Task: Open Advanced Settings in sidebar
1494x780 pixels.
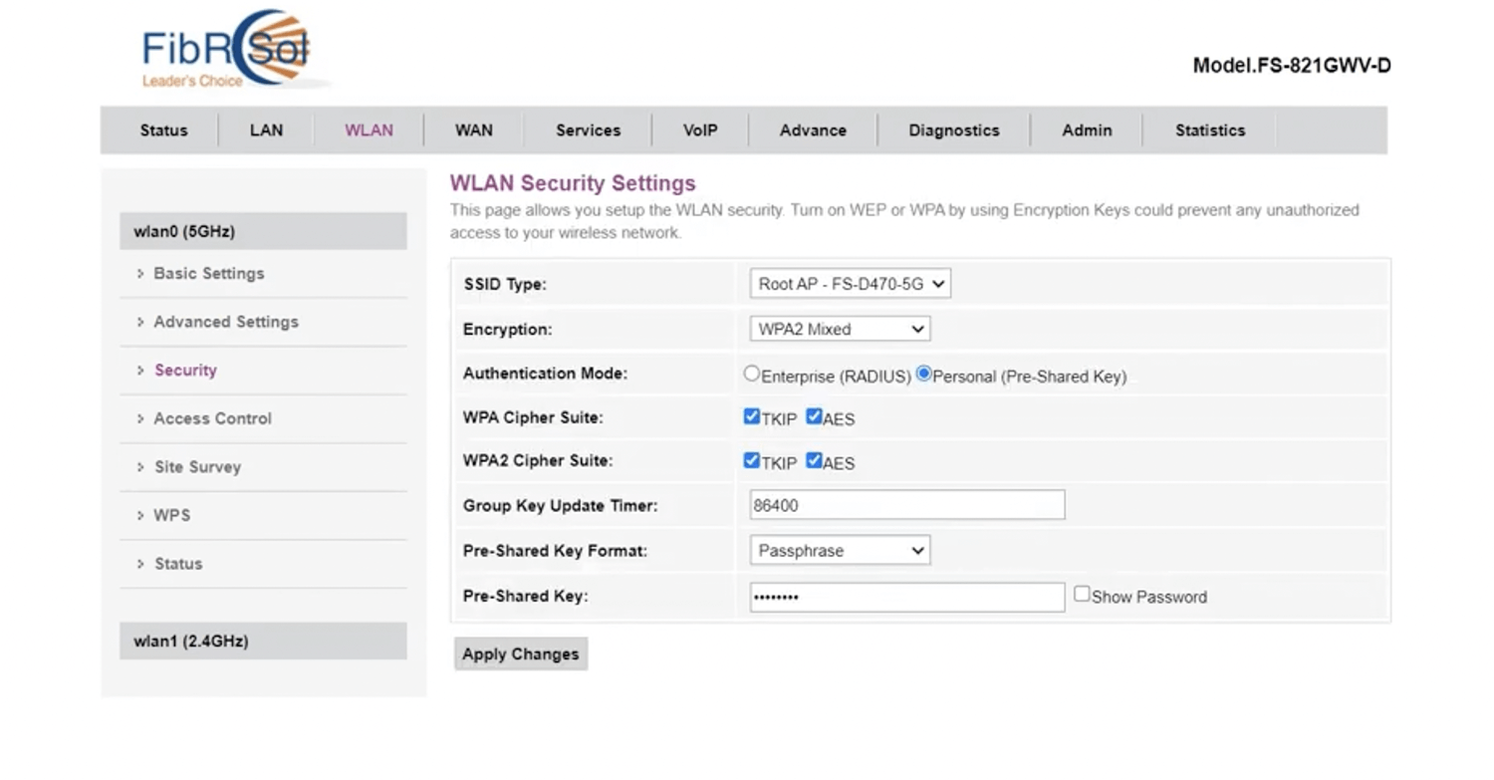Action: point(225,322)
